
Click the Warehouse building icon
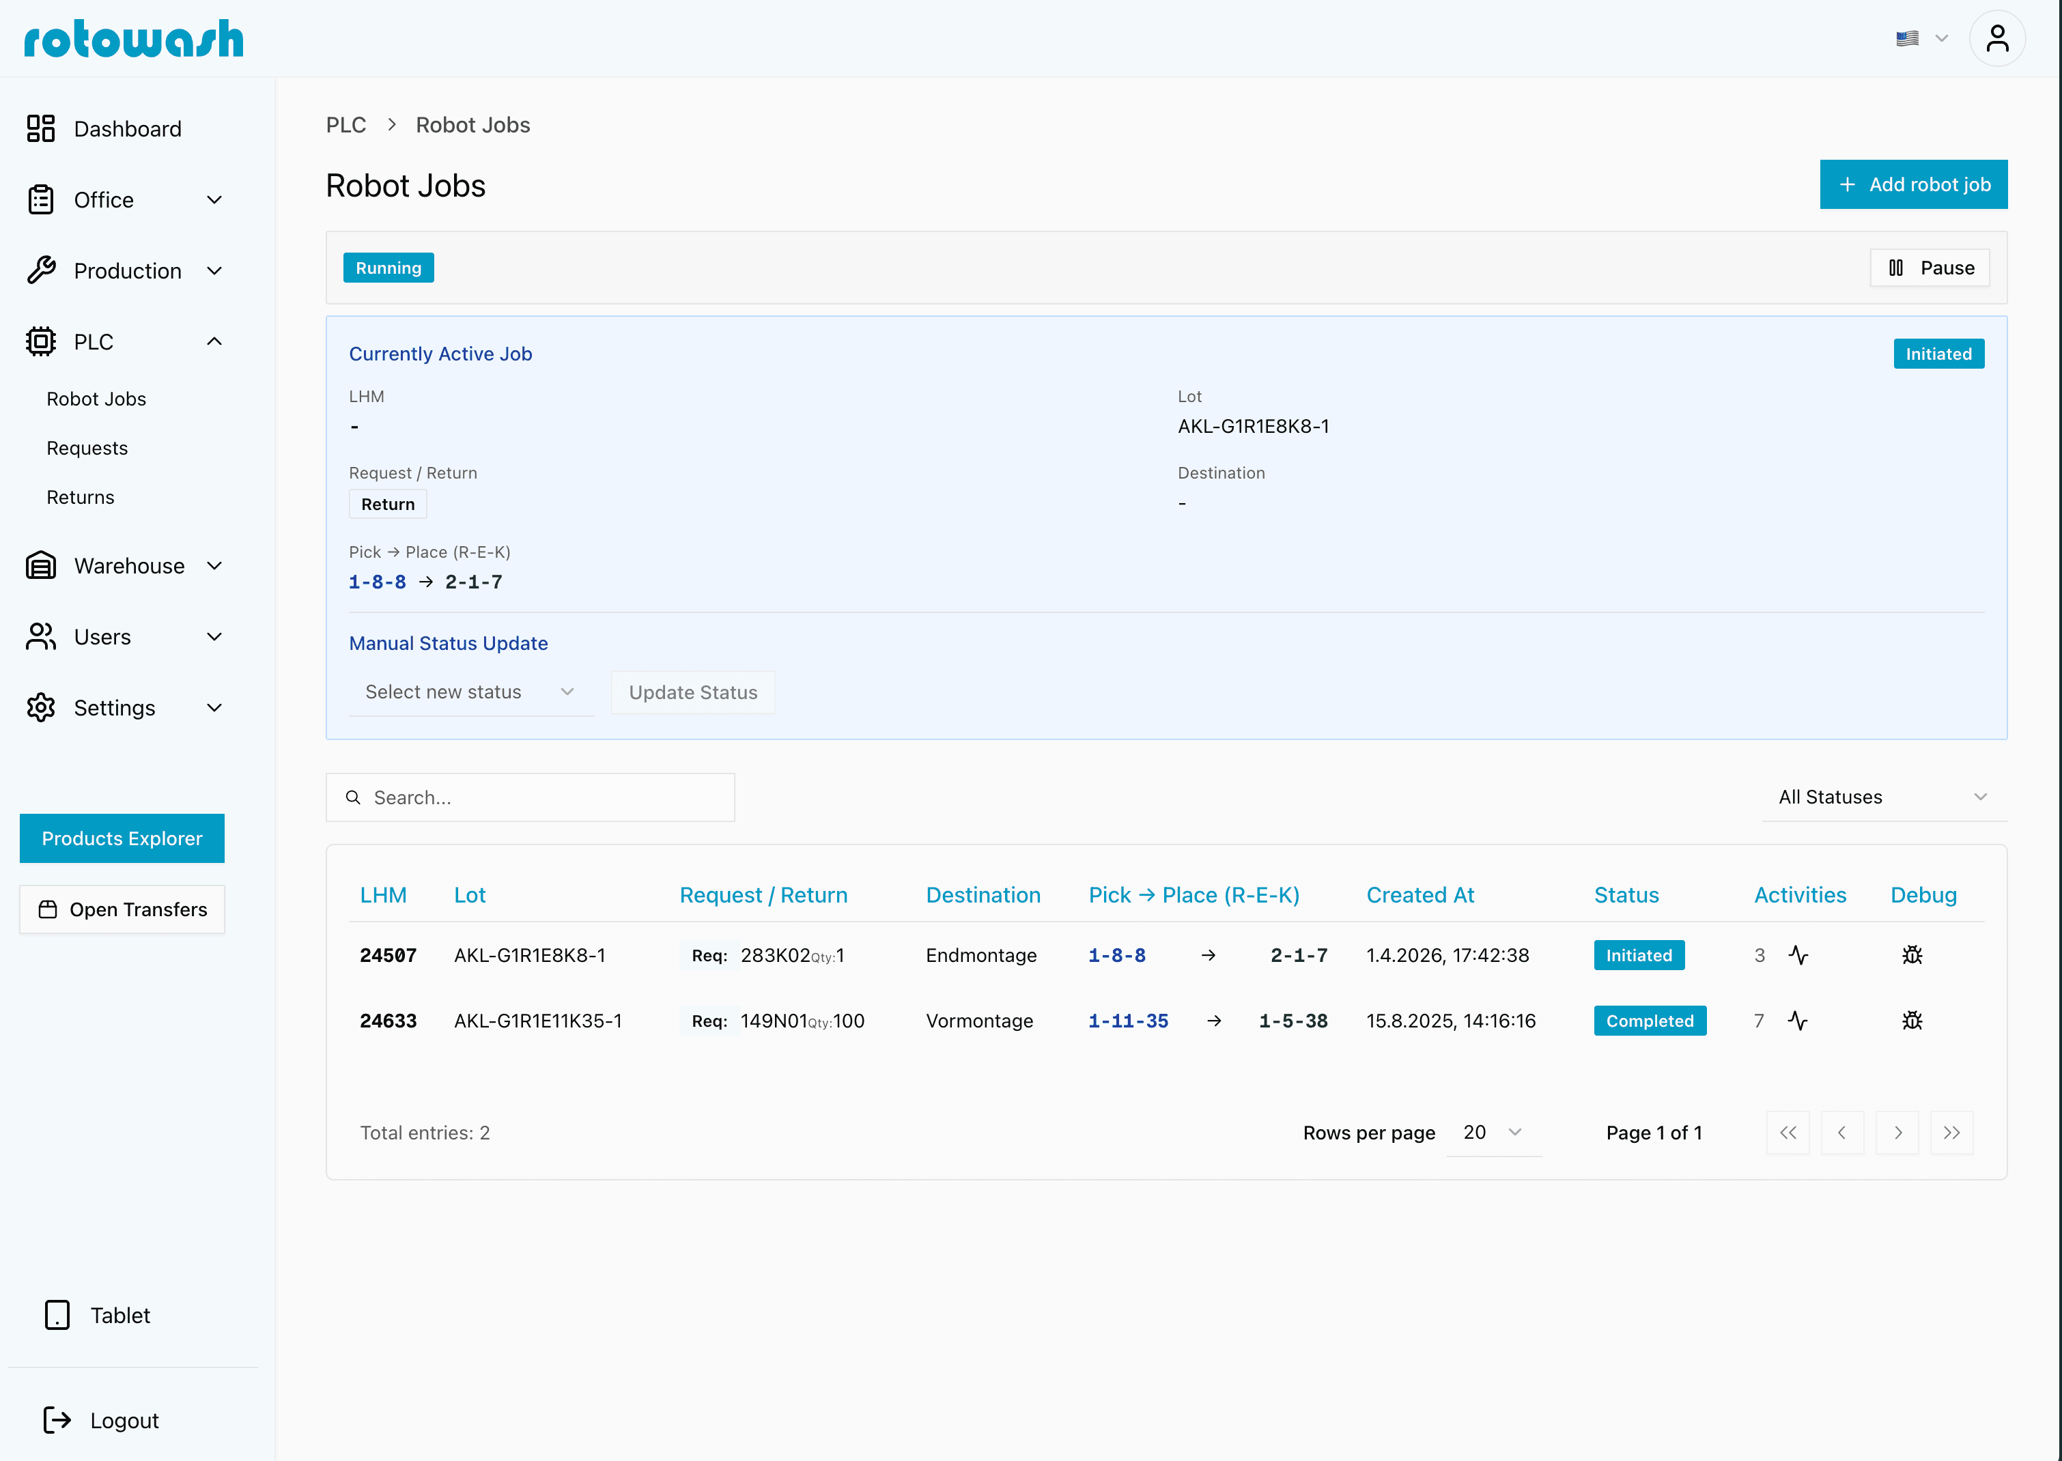[40, 566]
